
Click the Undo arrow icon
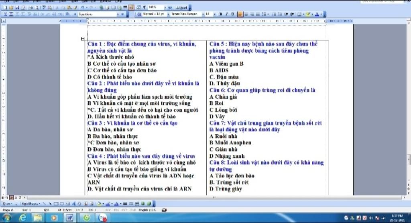[83, 8]
